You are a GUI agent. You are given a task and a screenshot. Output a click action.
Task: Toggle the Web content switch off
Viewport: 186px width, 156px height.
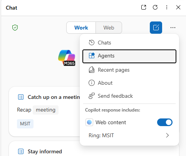click(165, 122)
